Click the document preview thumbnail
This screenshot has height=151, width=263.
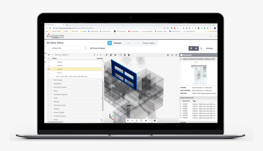point(198,74)
